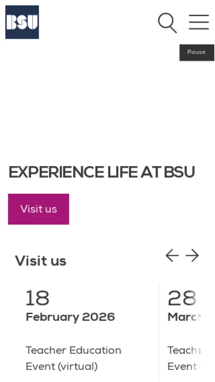215x382 pixels.
Task: Open Teacher Education Event (virtual) link
Action: (x=73, y=358)
